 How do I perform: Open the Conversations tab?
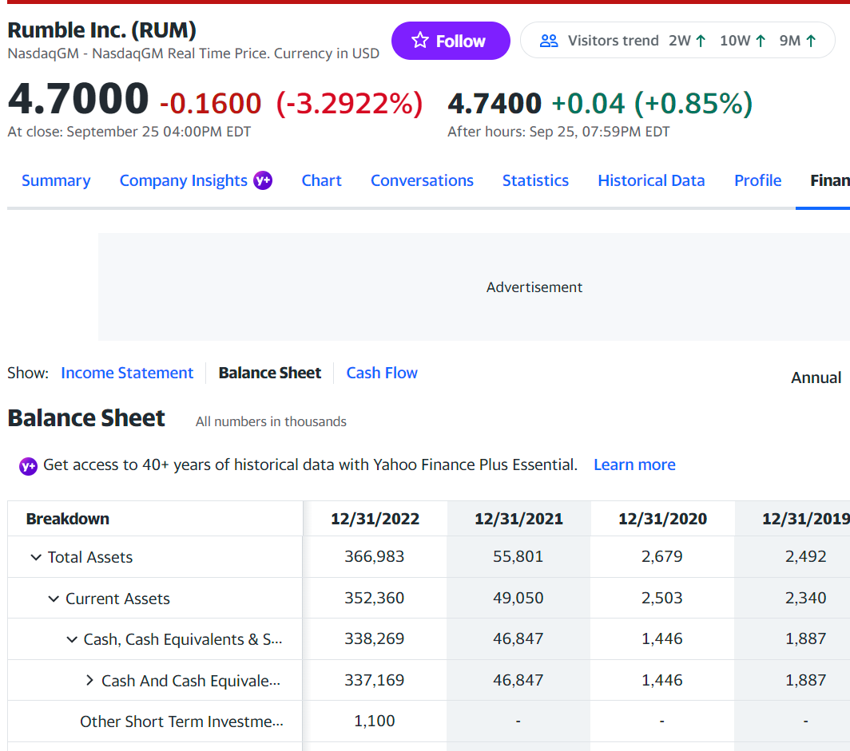point(422,180)
